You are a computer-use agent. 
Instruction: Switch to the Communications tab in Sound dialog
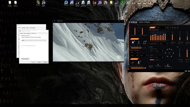coord(32,28)
